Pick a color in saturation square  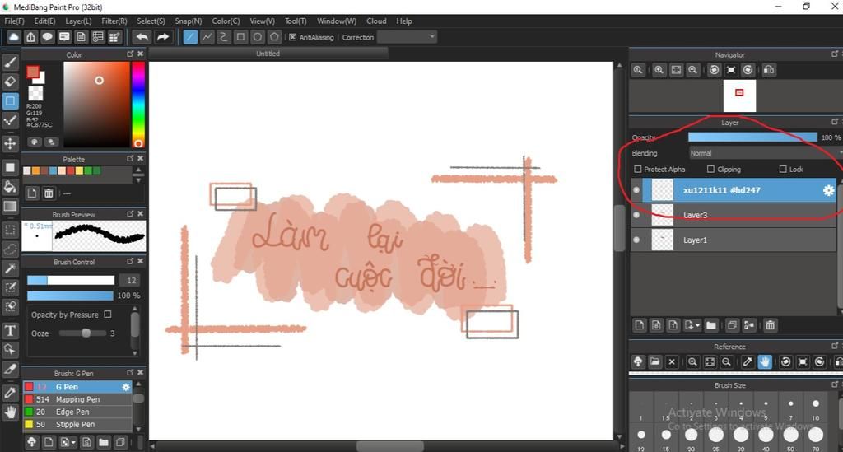click(x=97, y=105)
